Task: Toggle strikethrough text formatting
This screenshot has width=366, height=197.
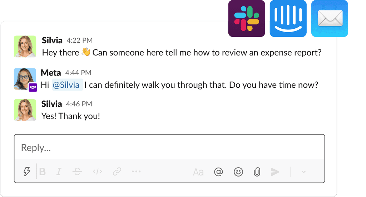Action: click(77, 172)
